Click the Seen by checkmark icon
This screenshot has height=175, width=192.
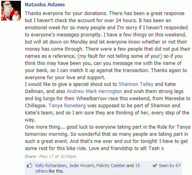(155, 165)
